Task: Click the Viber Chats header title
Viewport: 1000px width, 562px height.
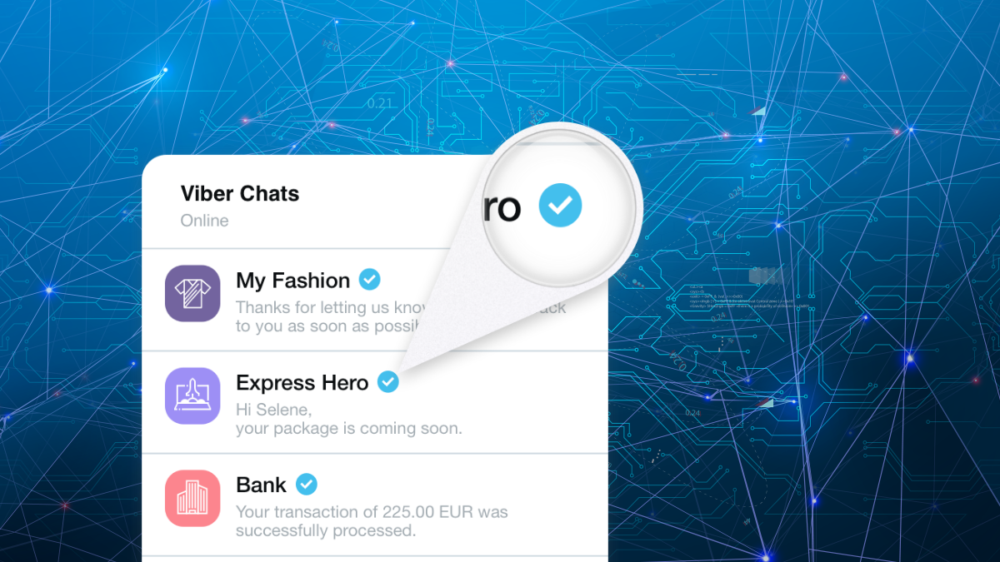Action: tap(240, 194)
